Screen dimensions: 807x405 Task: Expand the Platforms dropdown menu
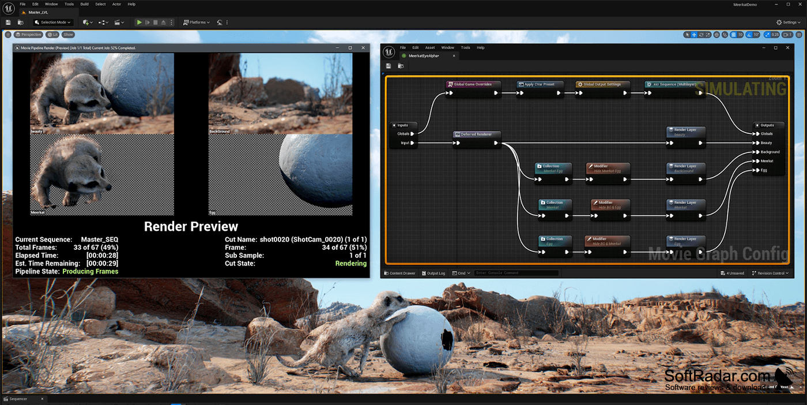coord(196,22)
